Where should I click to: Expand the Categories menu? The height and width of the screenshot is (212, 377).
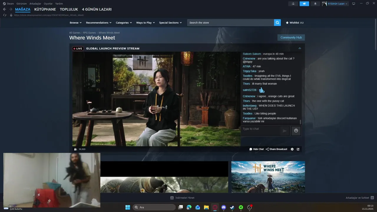[124, 23]
